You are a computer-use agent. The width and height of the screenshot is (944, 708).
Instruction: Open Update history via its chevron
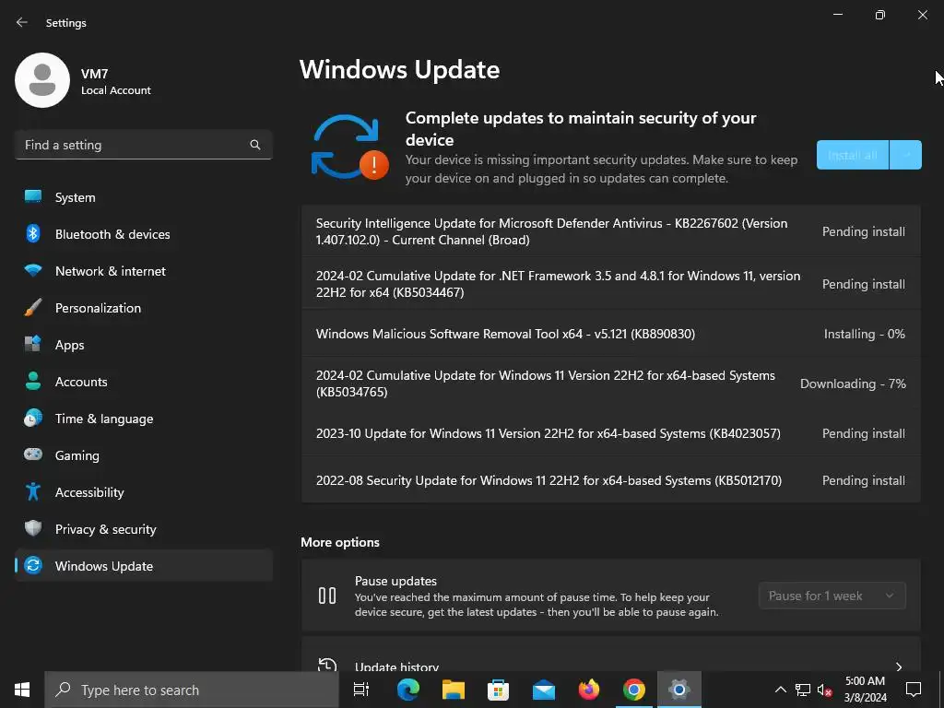899,667
